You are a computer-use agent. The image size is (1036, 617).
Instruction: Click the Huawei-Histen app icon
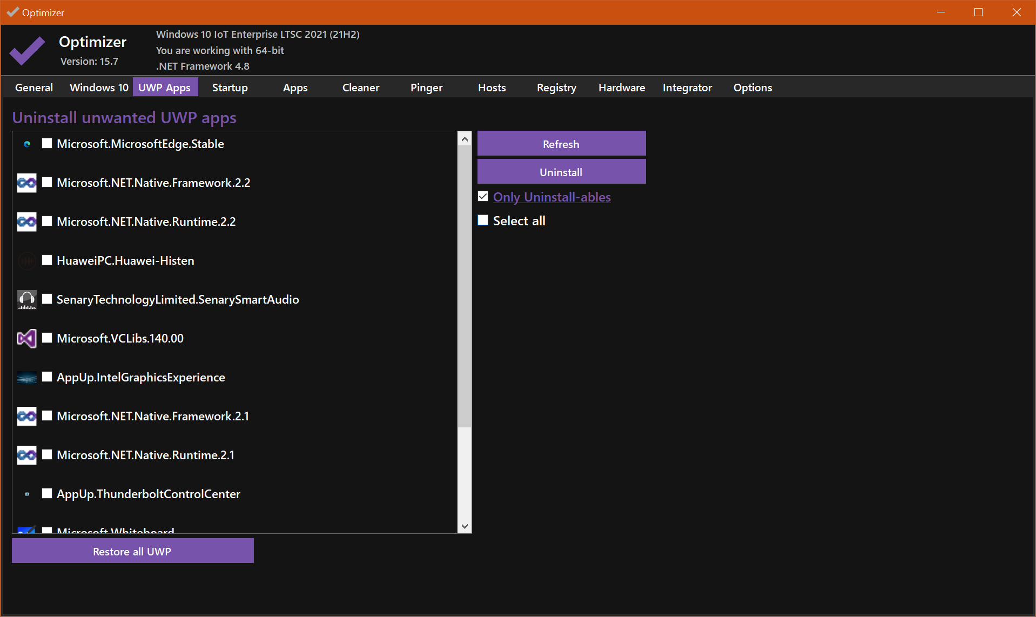click(27, 261)
